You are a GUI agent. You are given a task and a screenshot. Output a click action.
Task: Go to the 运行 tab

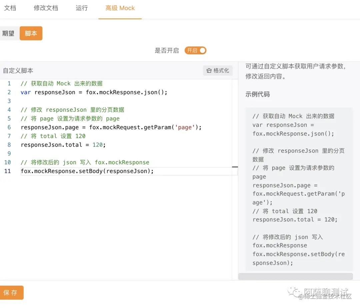pyautogui.click(x=82, y=8)
